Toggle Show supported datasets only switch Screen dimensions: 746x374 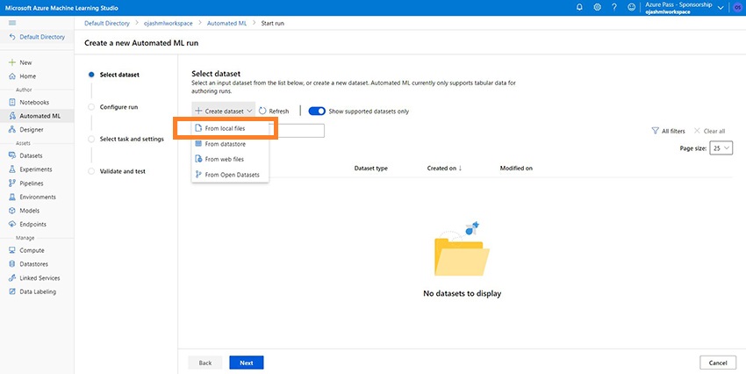[317, 111]
